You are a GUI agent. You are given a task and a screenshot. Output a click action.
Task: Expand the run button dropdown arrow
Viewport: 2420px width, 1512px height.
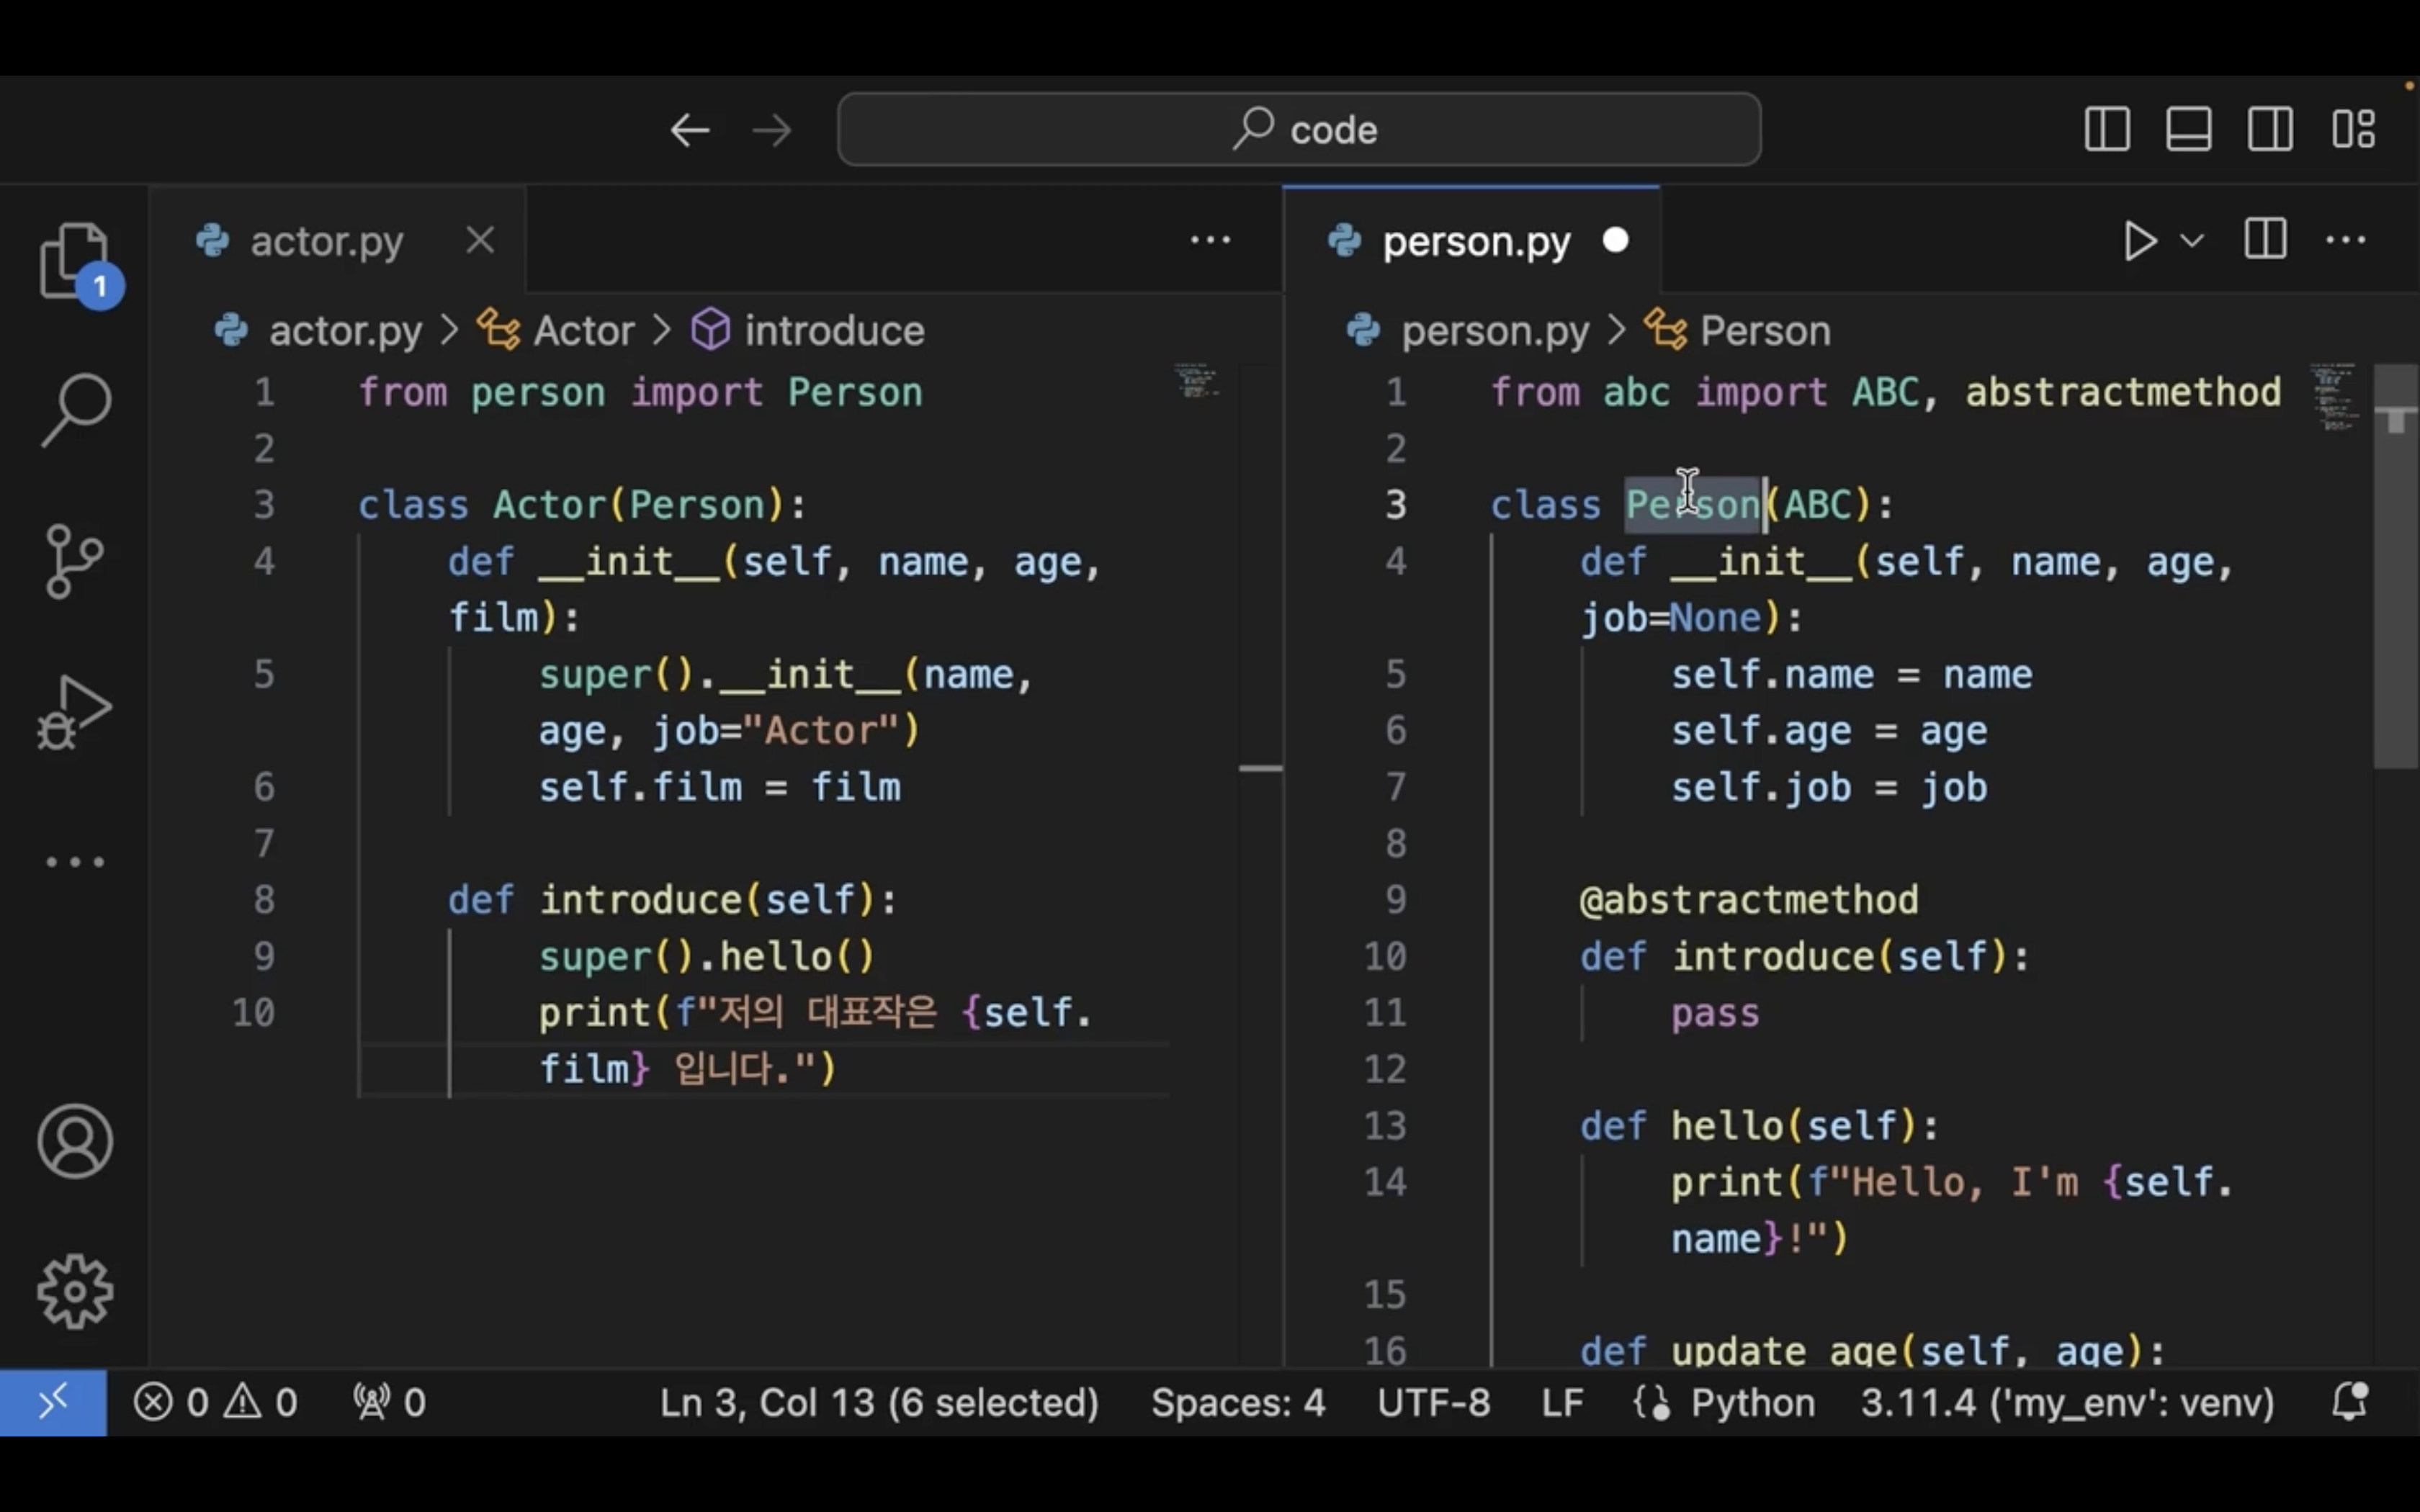click(2191, 241)
